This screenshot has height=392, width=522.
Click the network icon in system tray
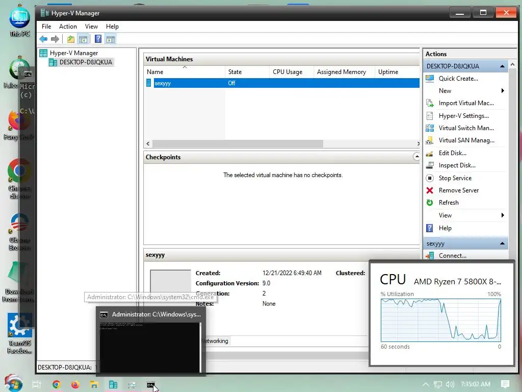[438, 384]
